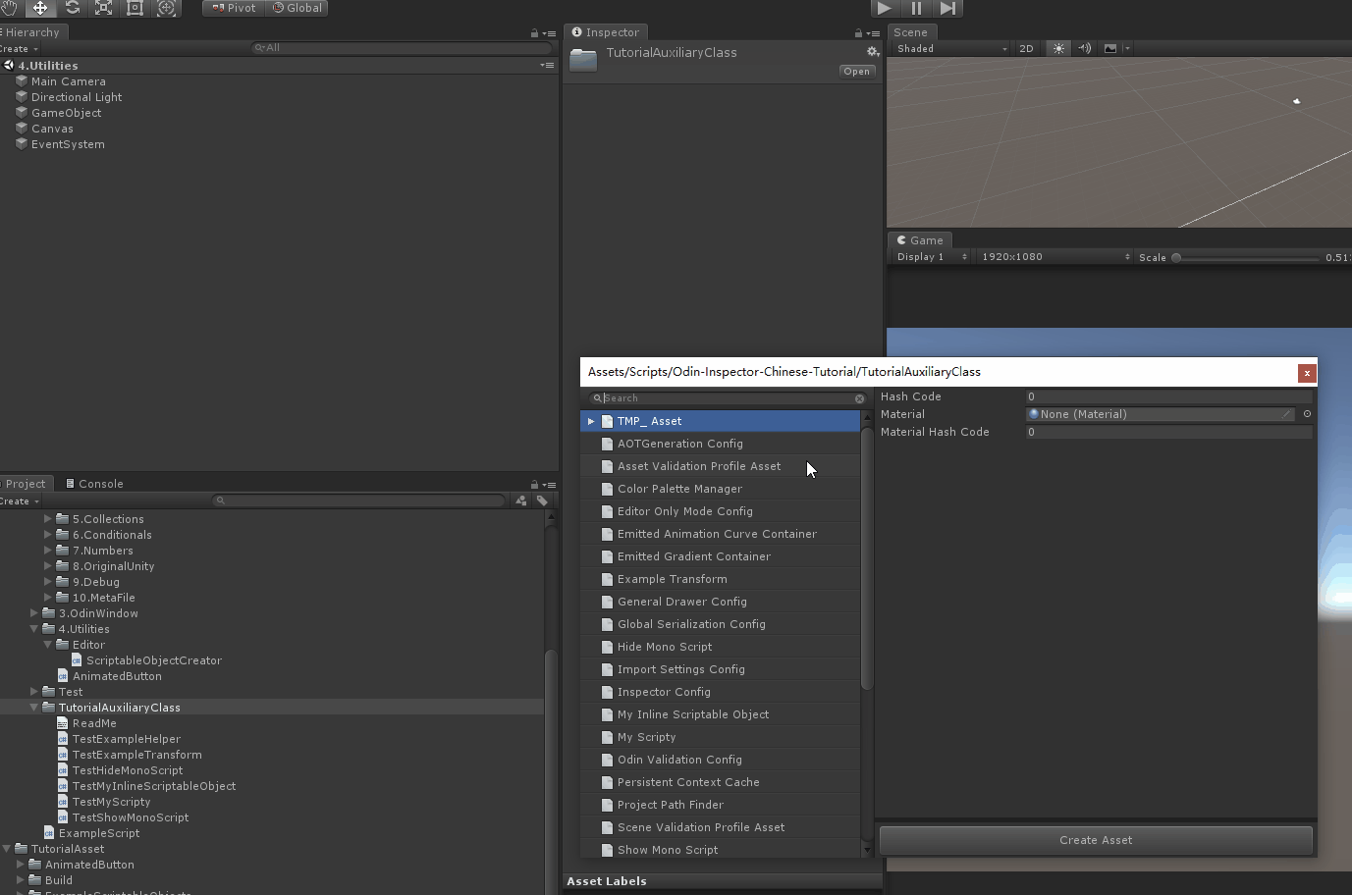Click the Step frame button
Image resolution: width=1352 pixels, height=895 pixels.
point(947,8)
